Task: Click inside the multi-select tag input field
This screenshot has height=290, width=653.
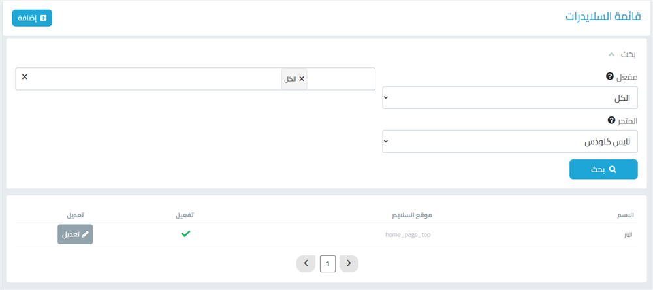Action: click(x=163, y=79)
